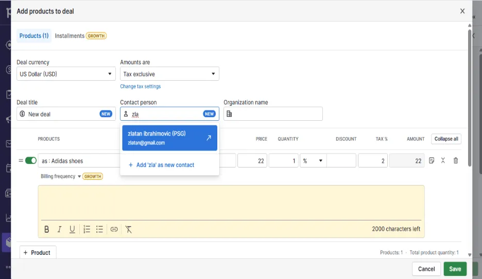Click the person icon in Contact person field
The width and height of the screenshot is (482, 279).
point(126,114)
